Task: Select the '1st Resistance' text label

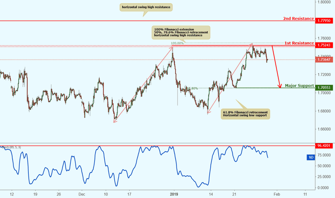Action: [299, 43]
